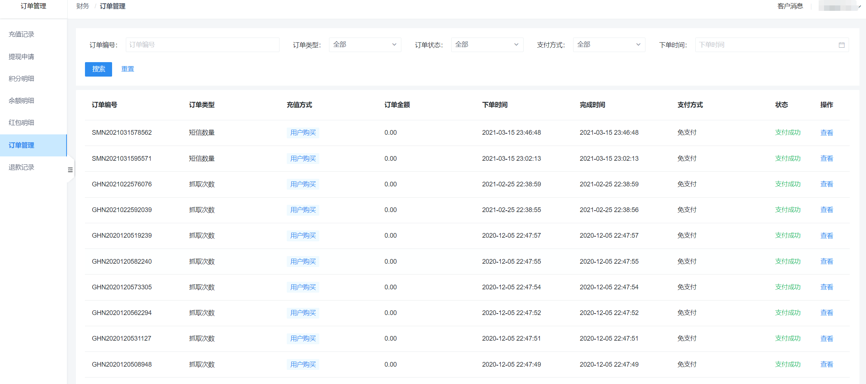The height and width of the screenshot is (384, 866).
Task: Click the calendar icon in order time field
Action: [x=842, y=45]
